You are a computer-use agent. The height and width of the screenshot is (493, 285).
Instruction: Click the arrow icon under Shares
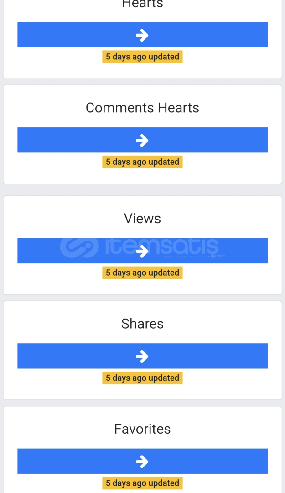pos(142,356)
